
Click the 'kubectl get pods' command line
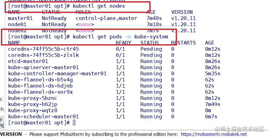pos(120,37)
